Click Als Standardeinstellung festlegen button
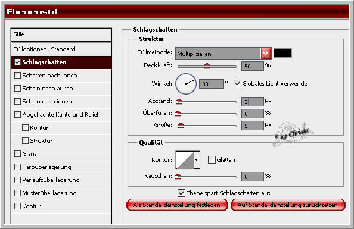The height and width of the screenshot is (229, 354). 177,205
